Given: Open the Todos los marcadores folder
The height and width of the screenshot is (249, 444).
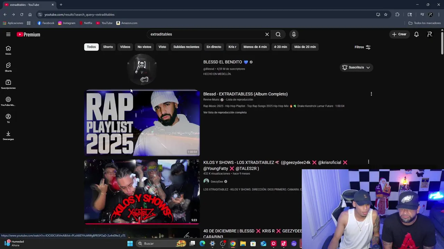Looking at the screenshot, I should pos(425,23).
